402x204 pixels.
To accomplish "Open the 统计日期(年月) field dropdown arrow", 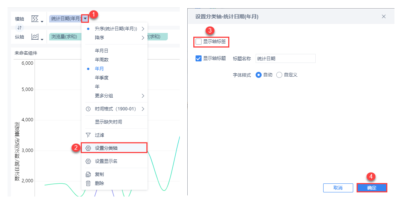I will [86, 18].
